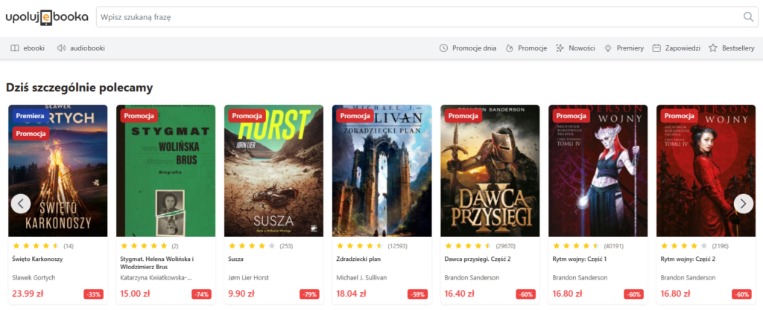
Task: Click the Zdradziecki plan title link
Action: tap(358, 259)
